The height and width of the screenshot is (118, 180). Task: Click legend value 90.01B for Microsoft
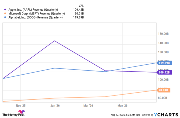click(x=79, y=13)
